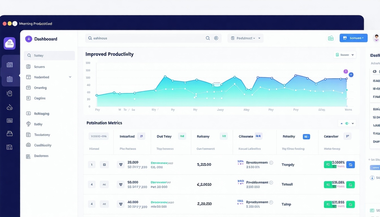
Task: Open the Postotmuct dropdown in the top bar
Action: 245,38
